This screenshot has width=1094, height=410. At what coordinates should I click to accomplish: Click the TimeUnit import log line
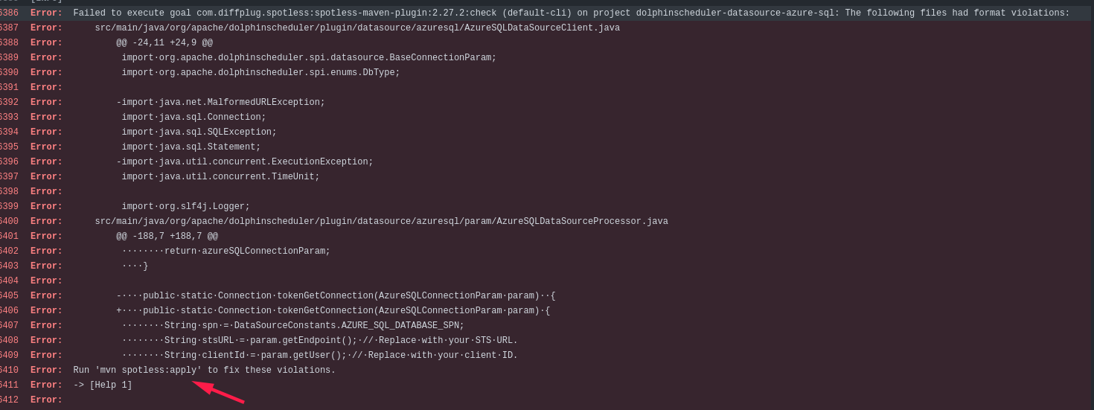click(220, 177)
